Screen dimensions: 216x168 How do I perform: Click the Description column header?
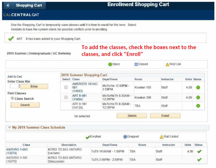69,145
